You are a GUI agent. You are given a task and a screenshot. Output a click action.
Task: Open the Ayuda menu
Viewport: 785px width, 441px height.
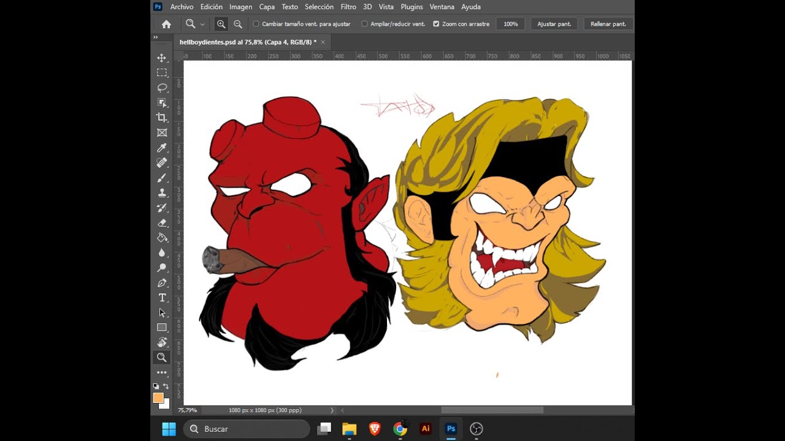coord(471,7)
